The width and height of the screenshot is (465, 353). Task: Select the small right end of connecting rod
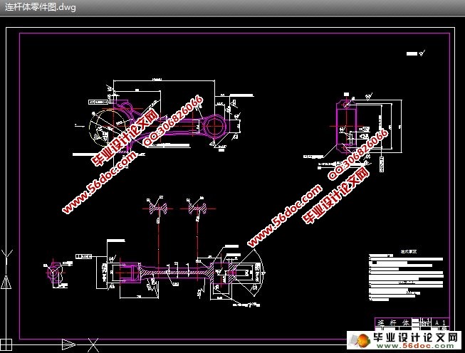click(212, 127)
